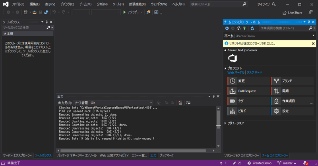Pin the Team Explorer panel
The width and height of the screenshot is (318, 166).
[x=309, y=22]
